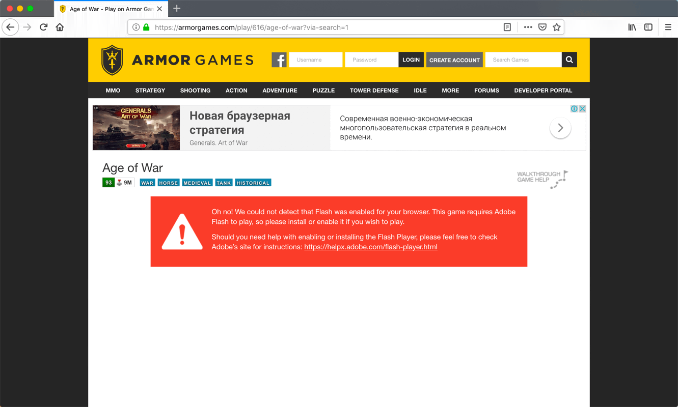
Task: Reload the current page
Action: (x=43, y=27)
